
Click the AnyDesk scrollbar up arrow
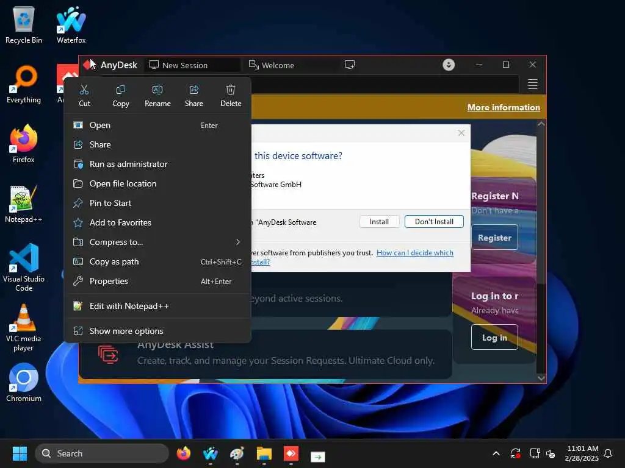click(541, 124)
